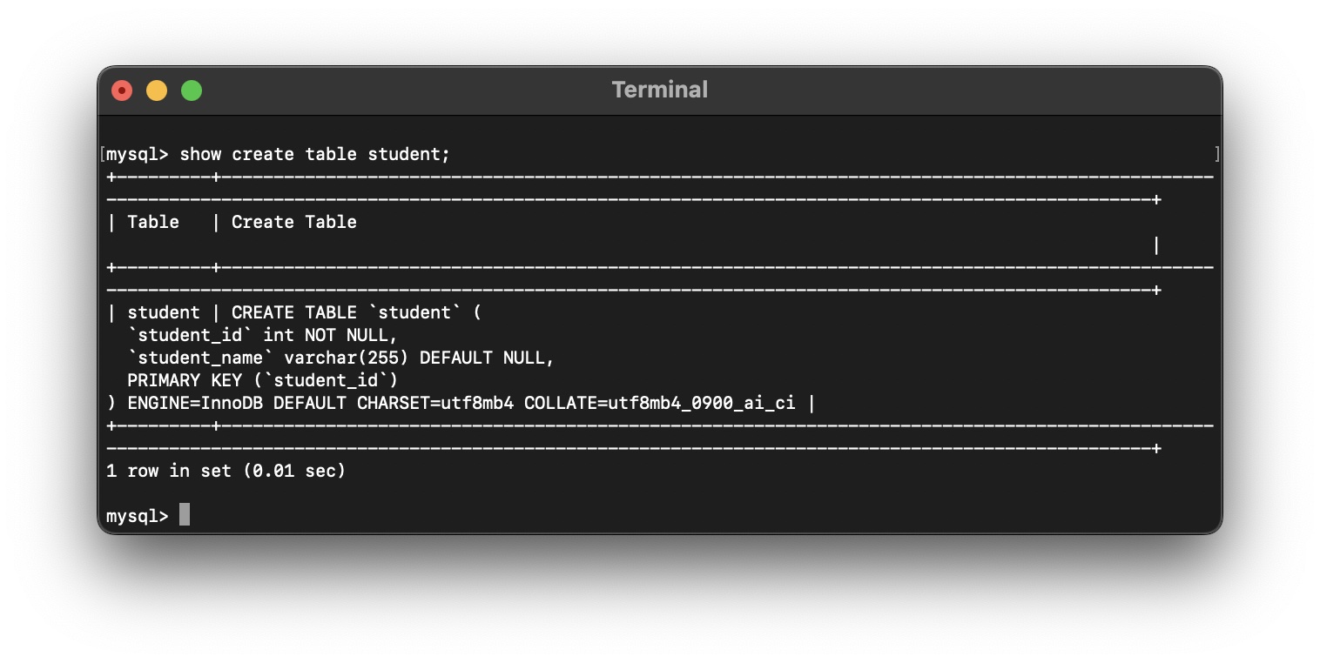
Task: Click the student table name in the result row
Action: (165, 312)
